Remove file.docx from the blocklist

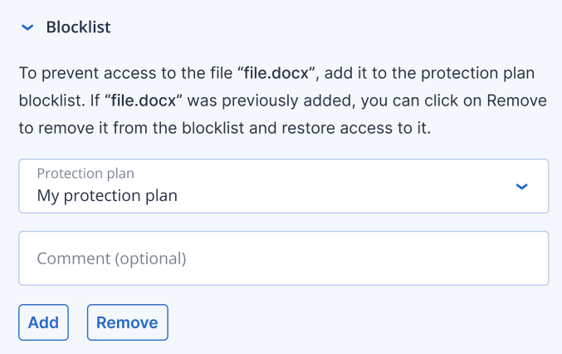coord(127,322)
